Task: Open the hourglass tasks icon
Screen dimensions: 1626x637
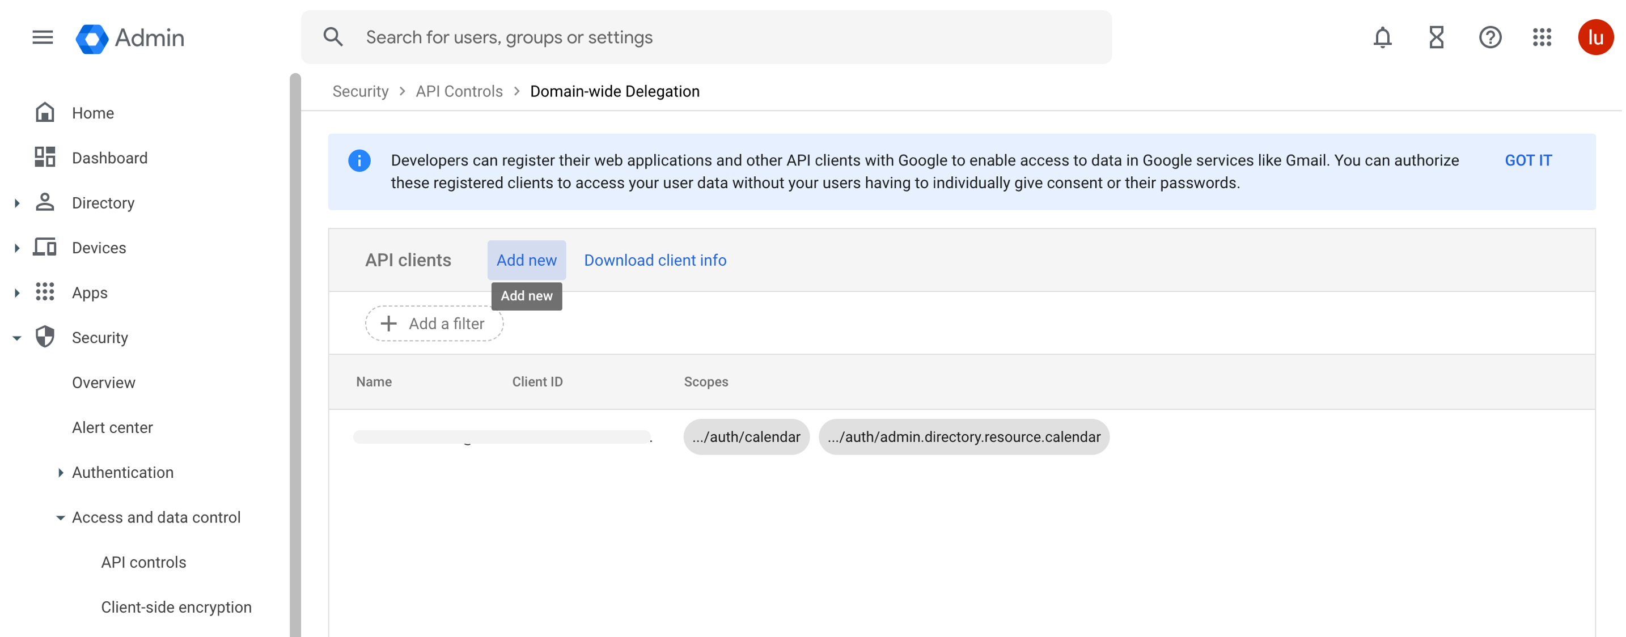Action: [1436, 38]
